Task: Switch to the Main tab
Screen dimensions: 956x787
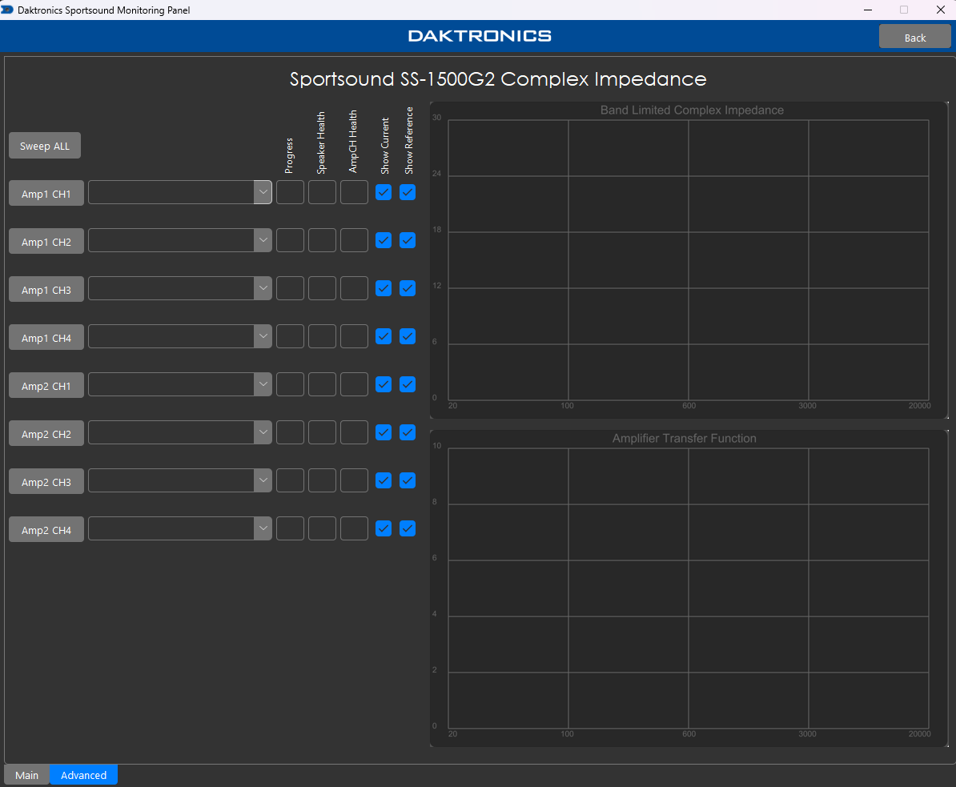Action: 26,775
